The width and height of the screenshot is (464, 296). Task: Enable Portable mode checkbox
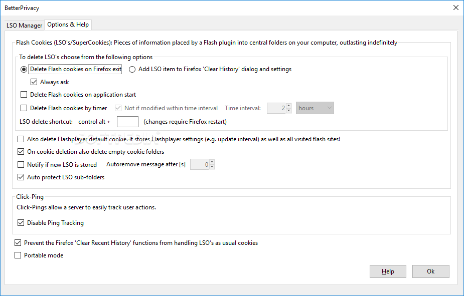(18, 255)
